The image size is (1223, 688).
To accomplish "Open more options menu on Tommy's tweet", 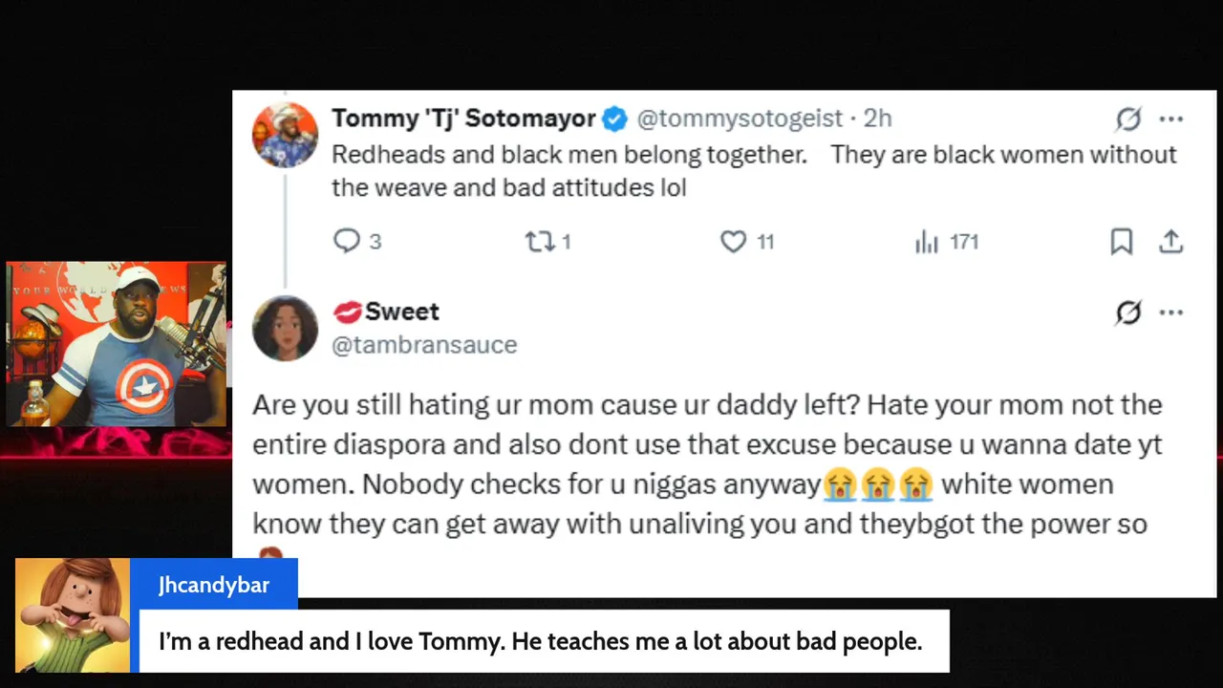I will point(1171,118).
